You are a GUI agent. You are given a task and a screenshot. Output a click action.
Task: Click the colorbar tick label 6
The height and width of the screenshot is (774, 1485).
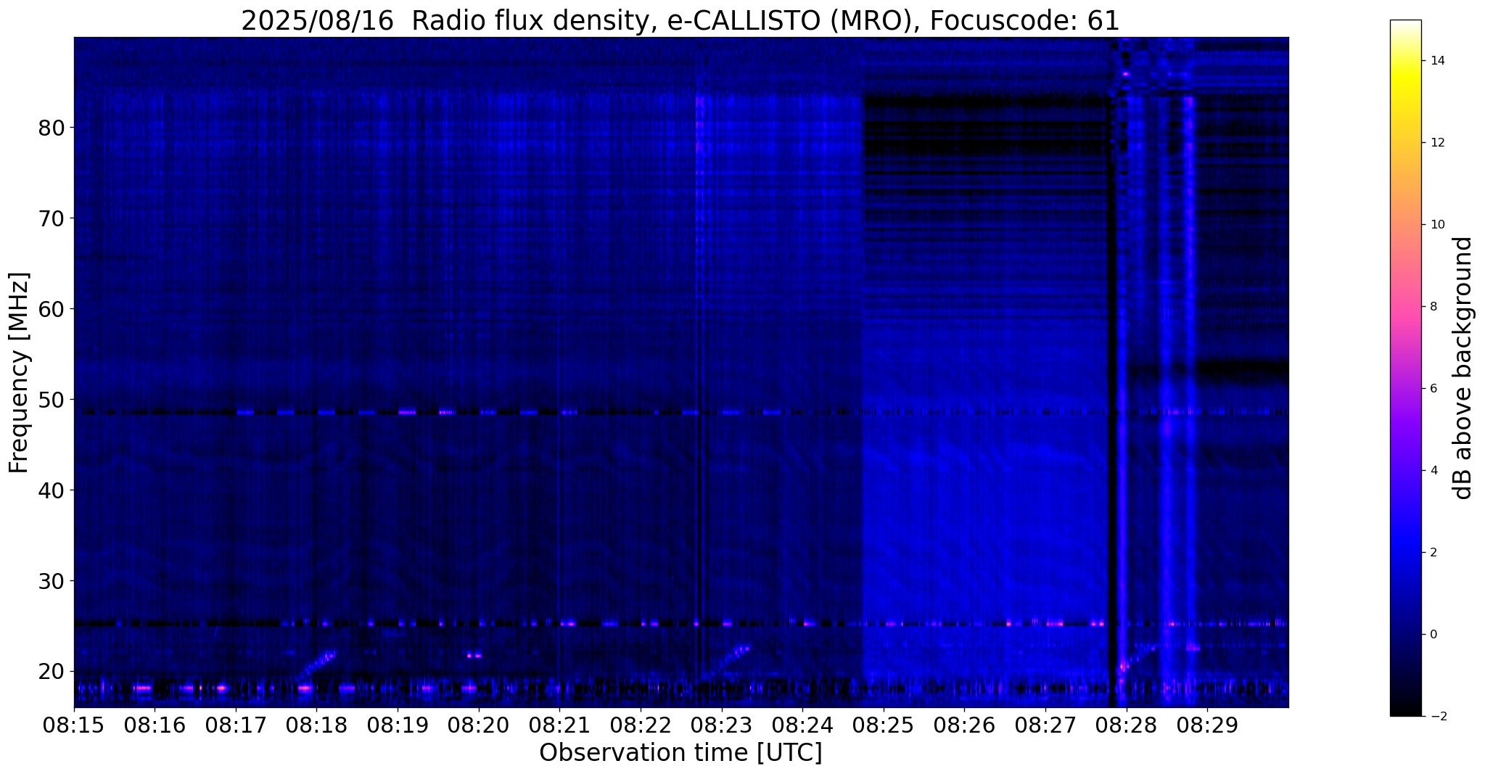point(1433,389)
